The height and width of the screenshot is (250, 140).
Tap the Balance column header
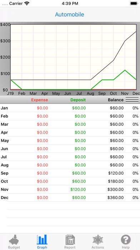[x=116, y=100]
